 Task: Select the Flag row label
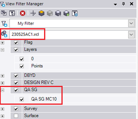28,42
